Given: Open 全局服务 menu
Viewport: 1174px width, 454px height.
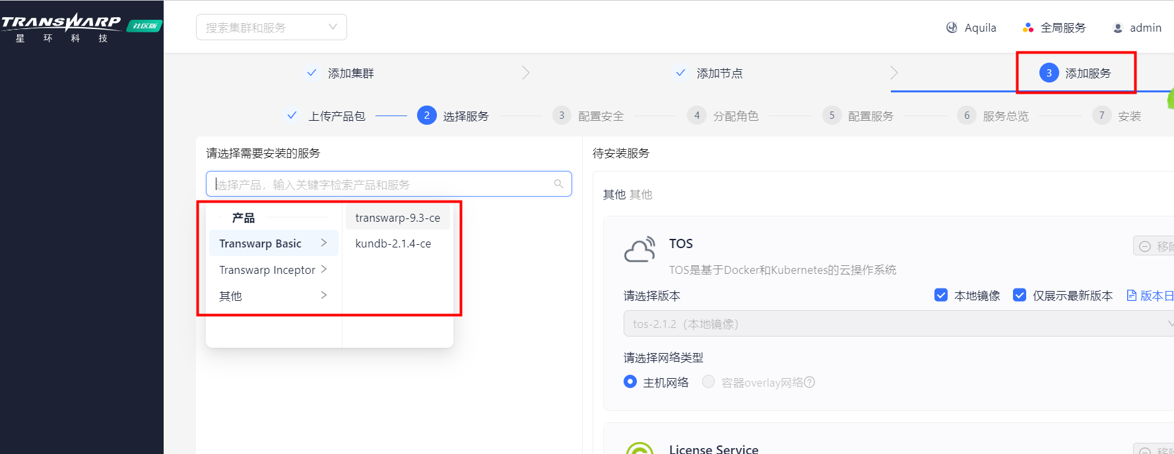Looking at the screenshot, I should click(1062, 28).
